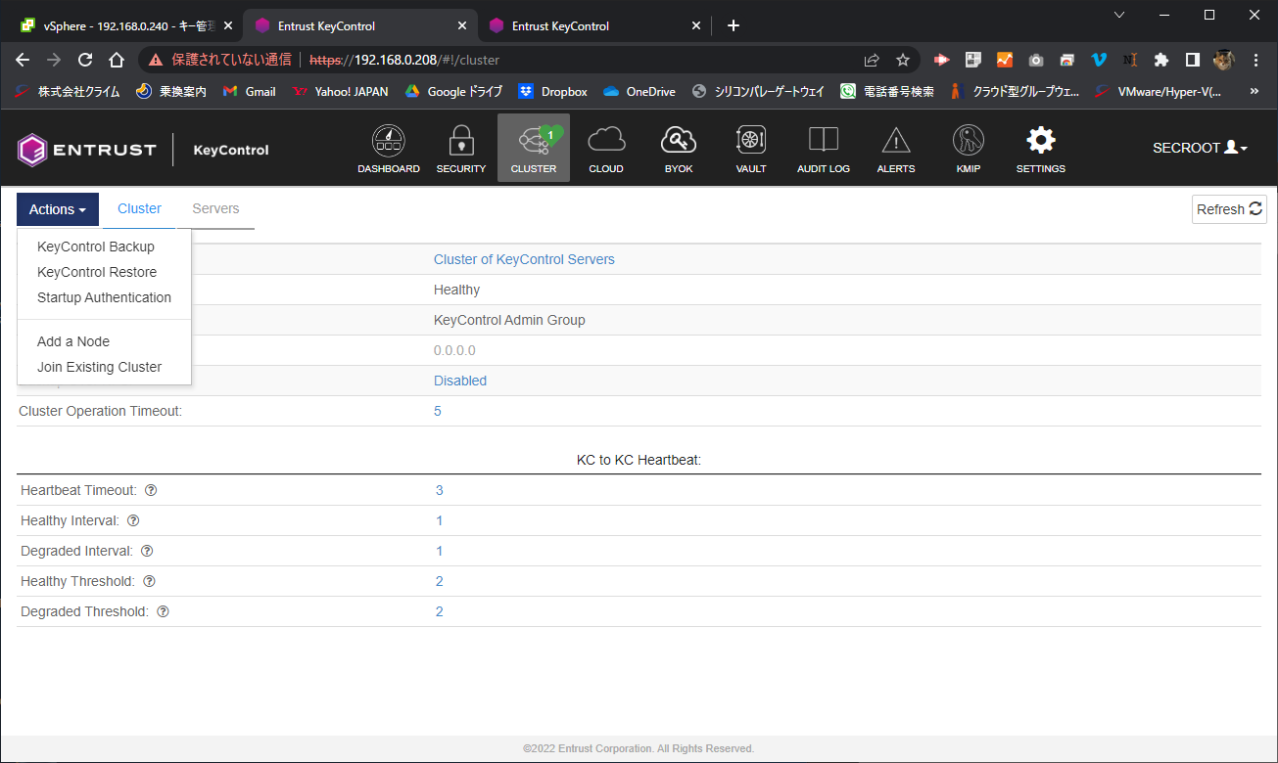This screenshot has height=763, width=1278.
Task: Open the Dropbox bookmark
Action: 553,91
